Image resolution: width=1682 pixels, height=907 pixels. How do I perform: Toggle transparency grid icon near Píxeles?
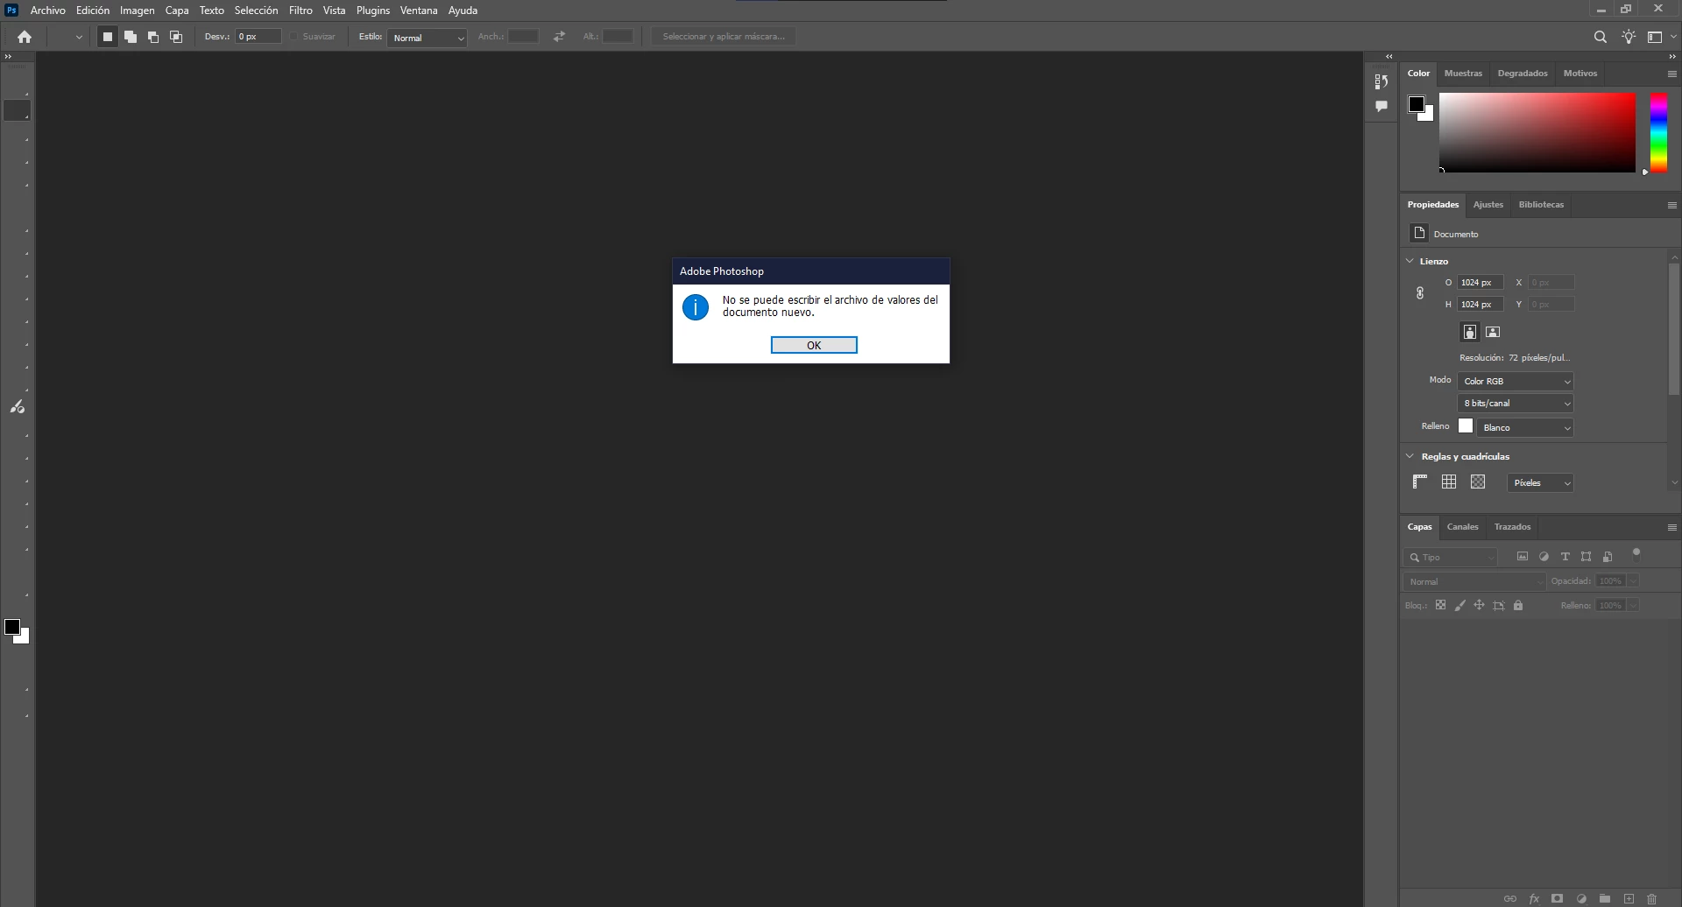1478,482
